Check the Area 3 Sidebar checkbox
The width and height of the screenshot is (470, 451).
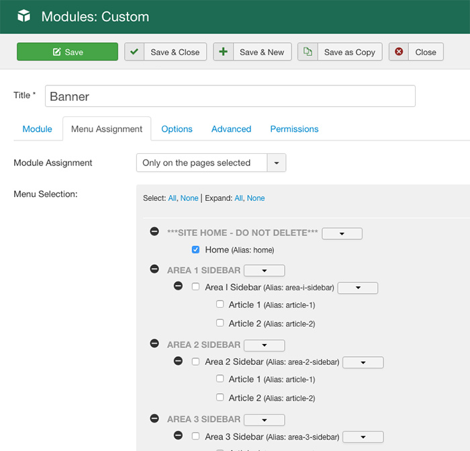point(195,436)
